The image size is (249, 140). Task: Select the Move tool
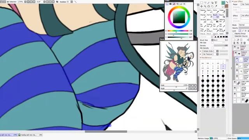202,6
